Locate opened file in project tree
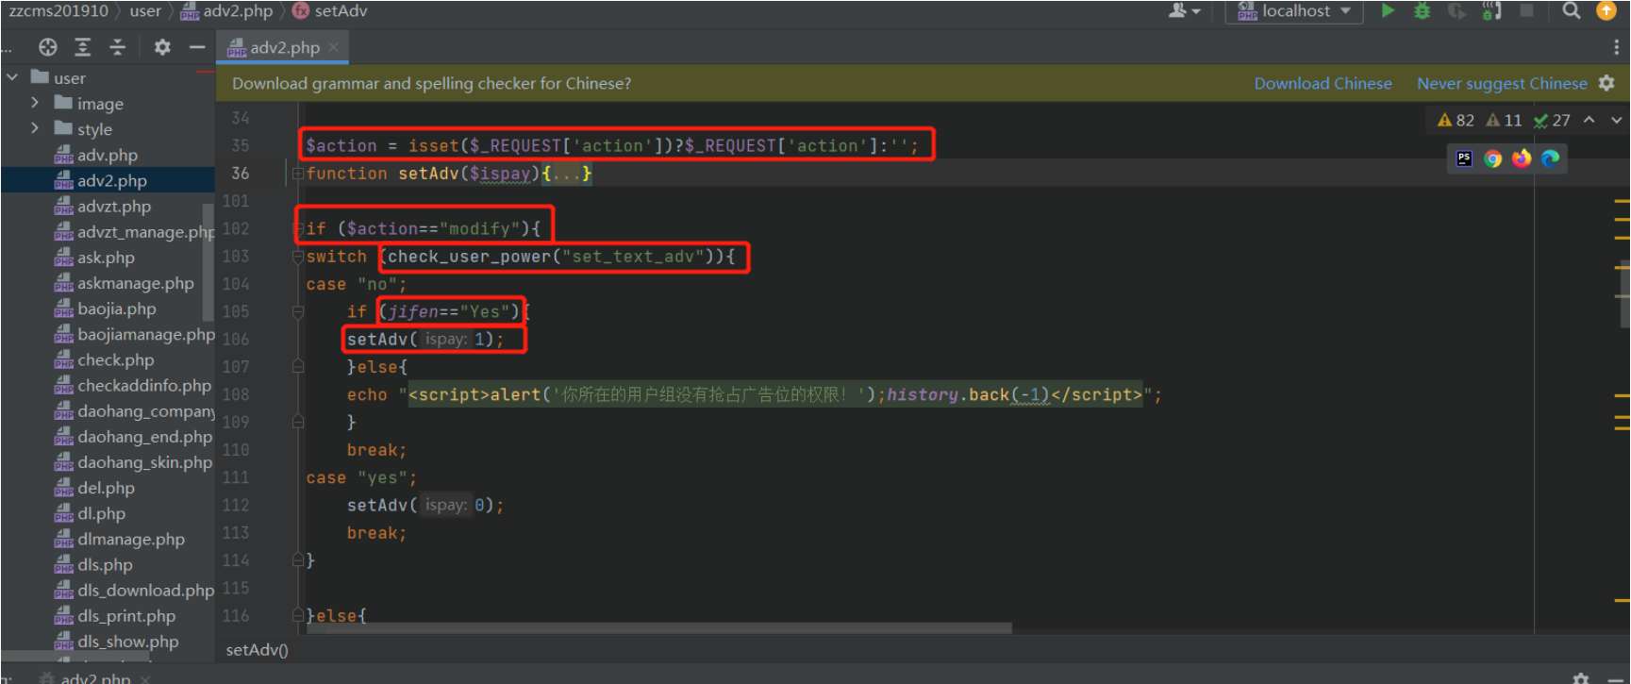Image resolution: width=1631 pixels, height=684 pixels. click(x=48, y=47)
